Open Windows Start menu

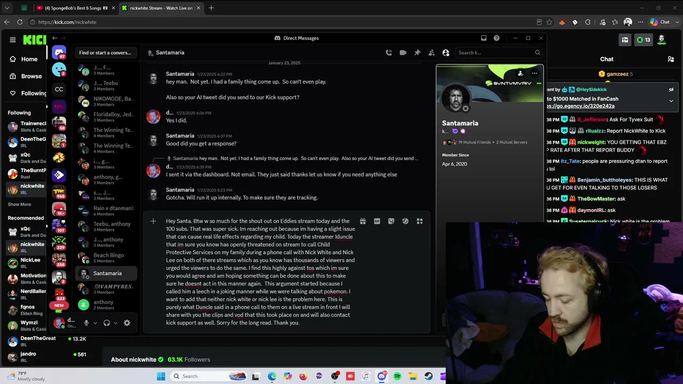click(x=161, y=377)
